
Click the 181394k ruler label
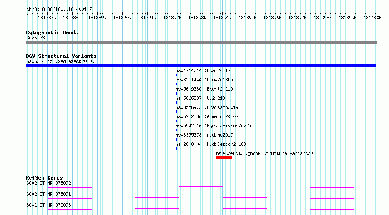222,18
